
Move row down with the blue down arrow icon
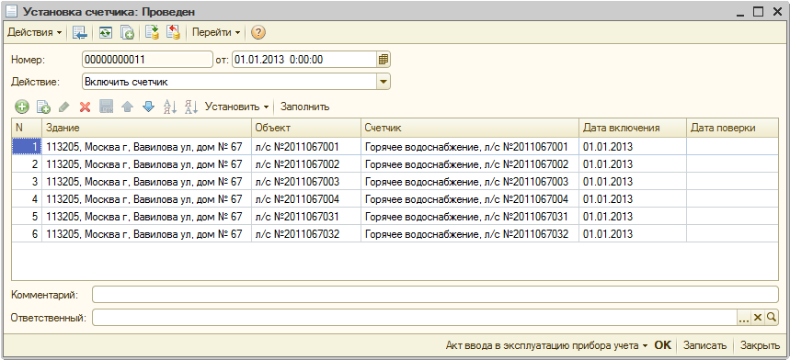pyautogui.click(x=148, y=107)
